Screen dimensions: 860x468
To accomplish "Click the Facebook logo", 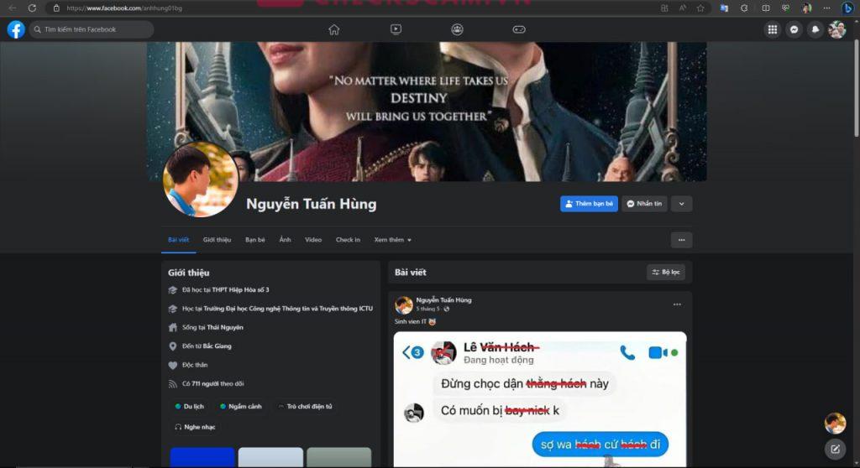I will coord(16,29).
